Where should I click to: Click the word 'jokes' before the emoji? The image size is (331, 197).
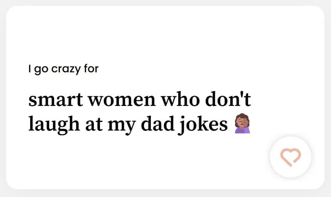(x=203, y=125)
